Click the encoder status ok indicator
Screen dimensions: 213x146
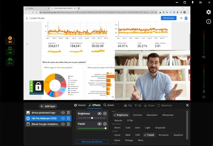10,51
